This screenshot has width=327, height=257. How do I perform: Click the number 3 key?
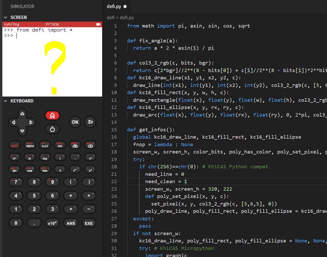[53, 209]
